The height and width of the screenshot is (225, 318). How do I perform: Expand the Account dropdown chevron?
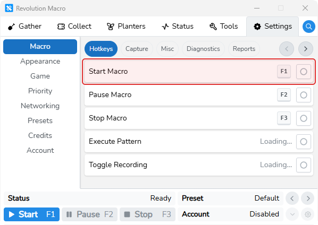point(292,214)
